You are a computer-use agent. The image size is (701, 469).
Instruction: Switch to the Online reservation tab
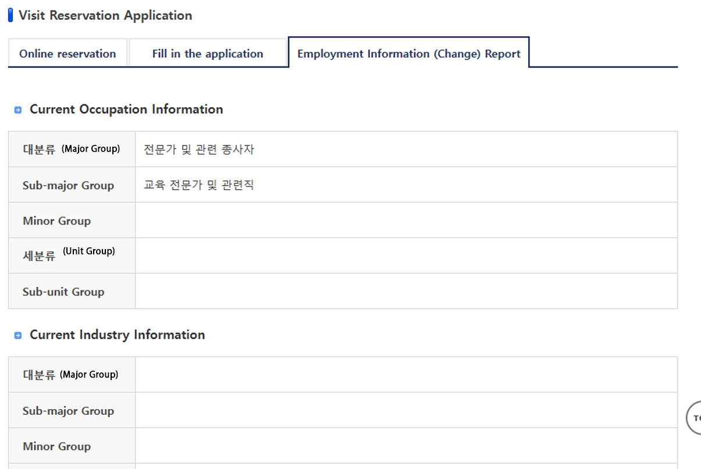67,54
